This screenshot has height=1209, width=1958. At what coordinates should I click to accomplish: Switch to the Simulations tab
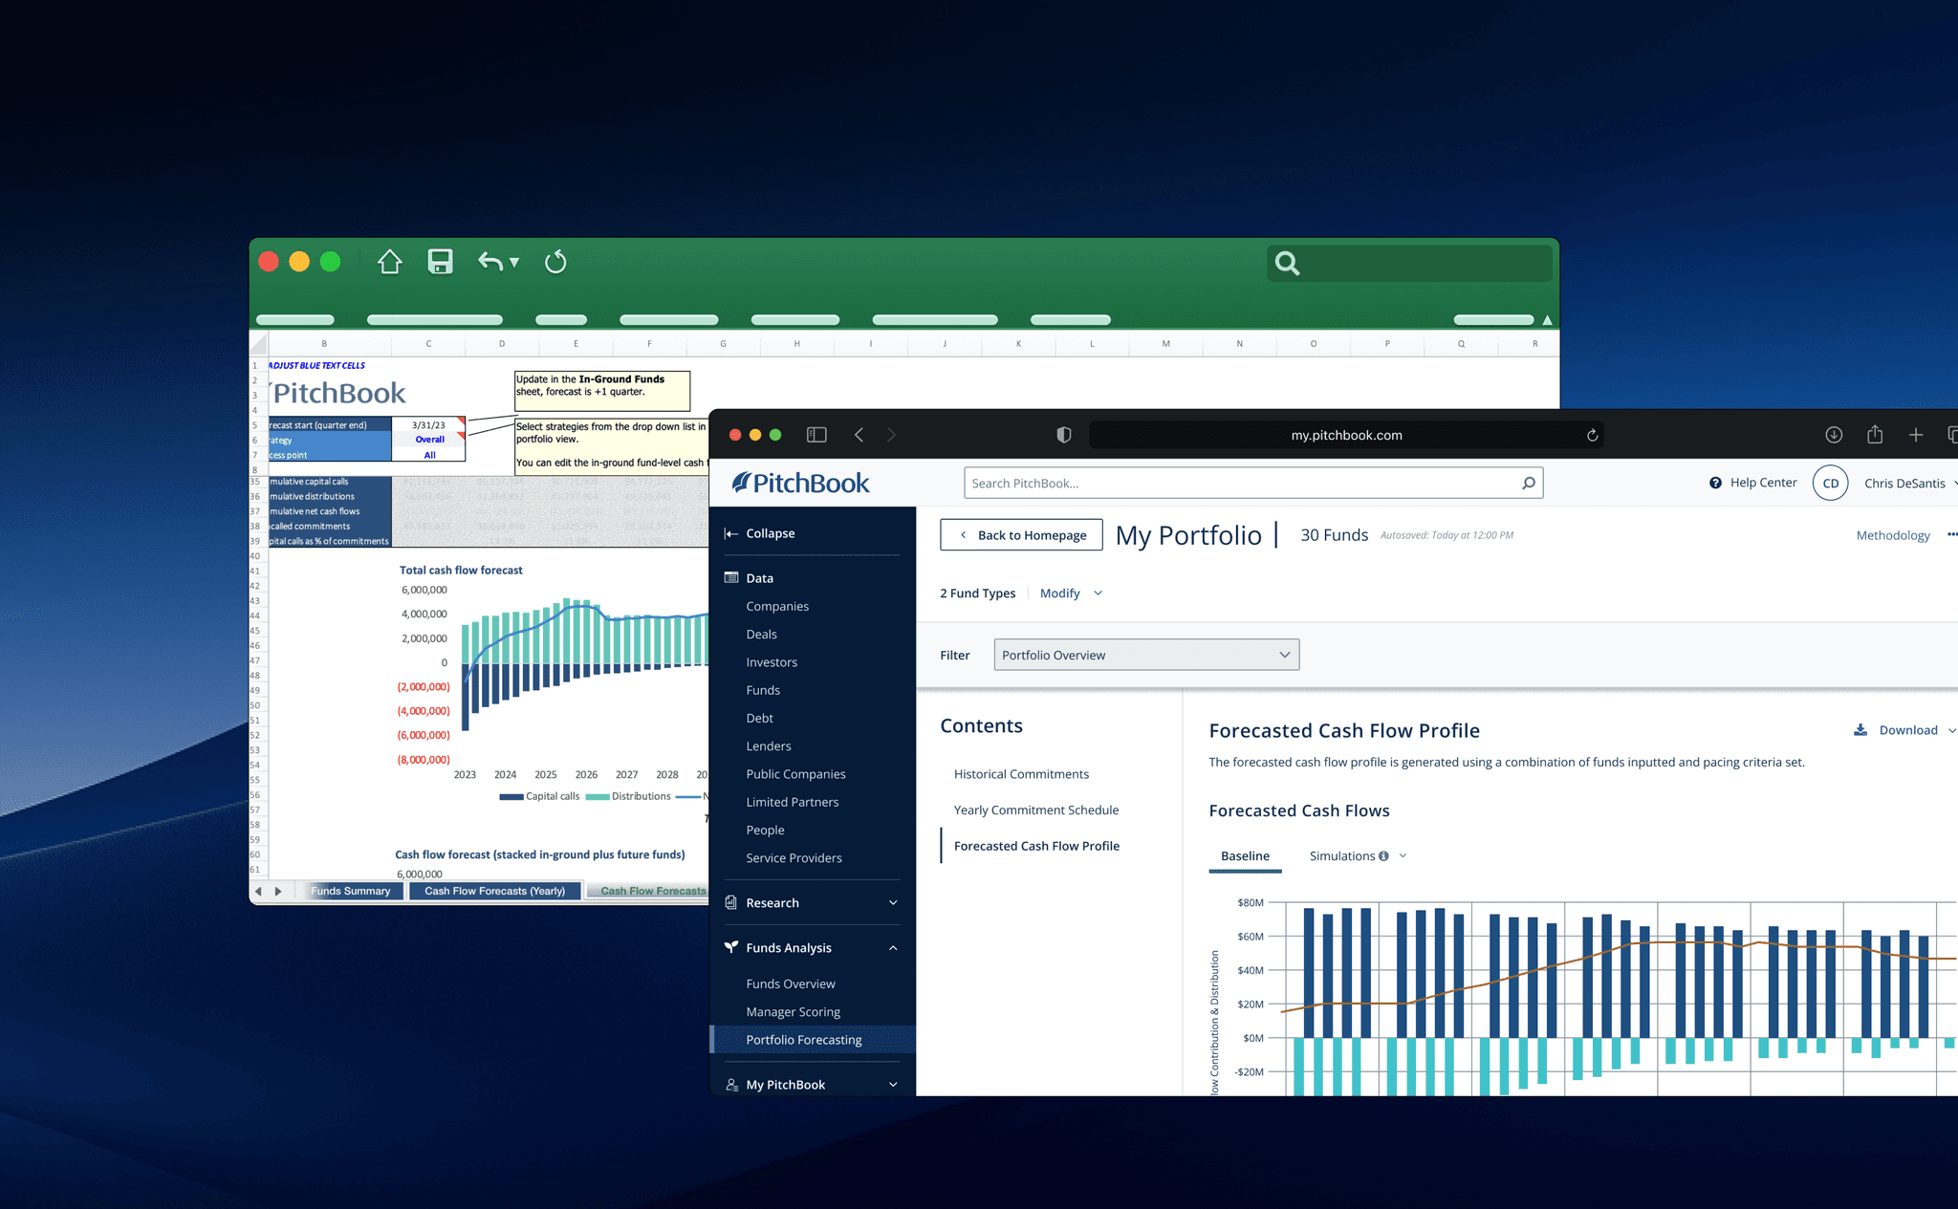point(1342,856)
